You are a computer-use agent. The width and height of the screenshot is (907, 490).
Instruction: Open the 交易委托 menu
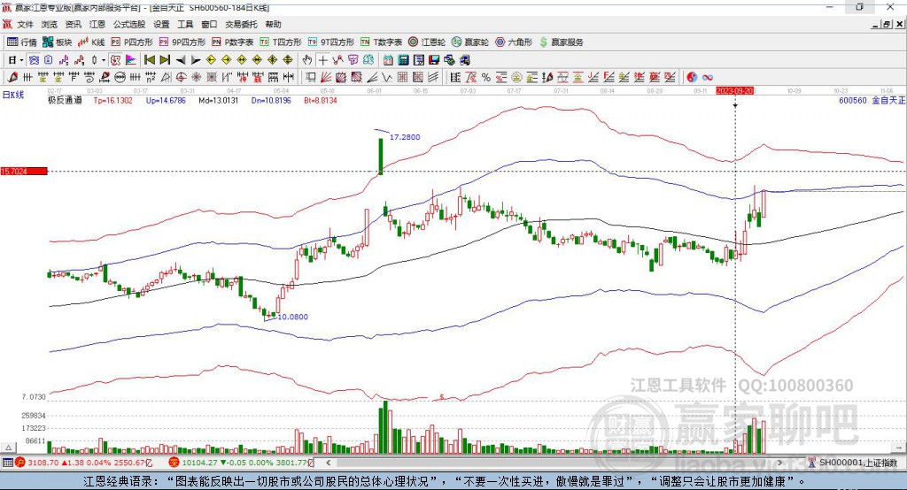(x=241, y=24)
